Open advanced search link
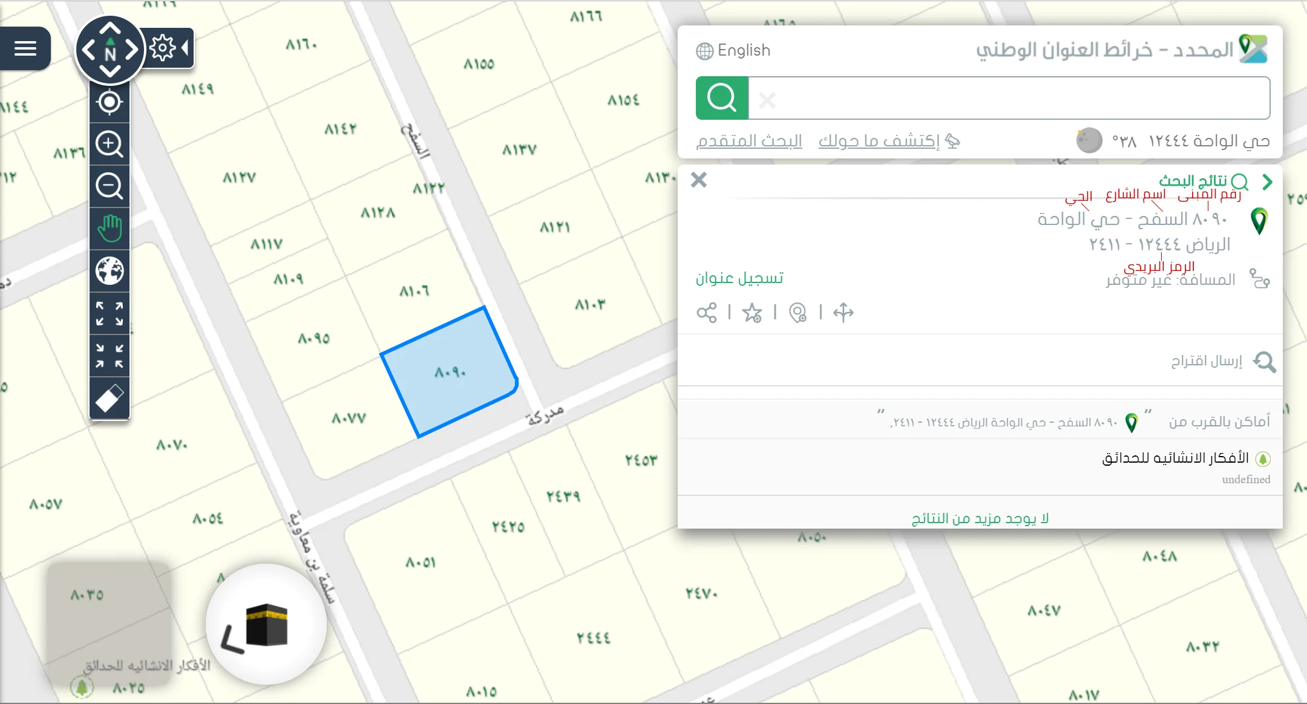The image size is (1307, 704). tap(749, 140)
